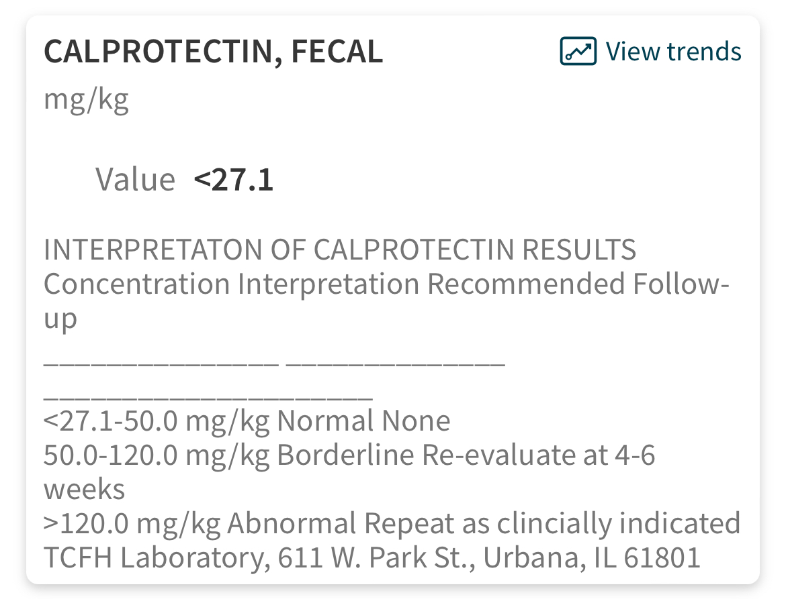Click the first dashed divider segment

click(x=161, y=364)
